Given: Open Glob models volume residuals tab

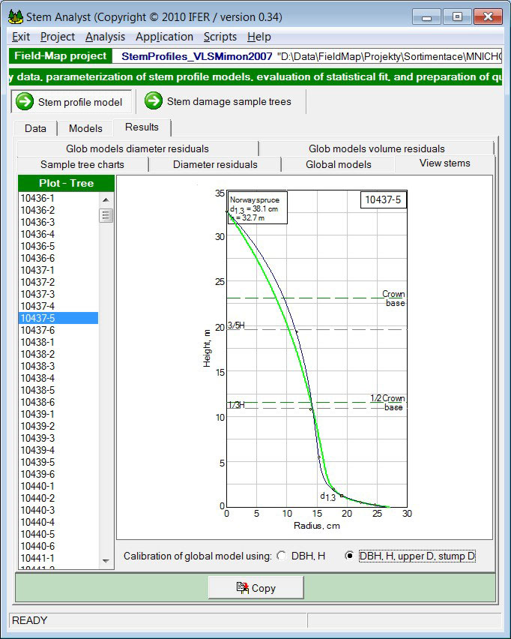Looking at the screenshot, I should (x=376, y=148).
